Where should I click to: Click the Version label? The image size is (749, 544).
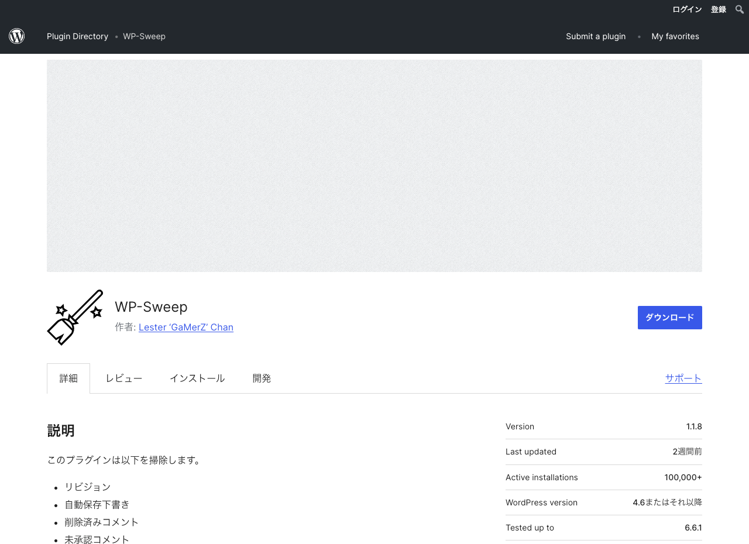(x=520, y=426)
